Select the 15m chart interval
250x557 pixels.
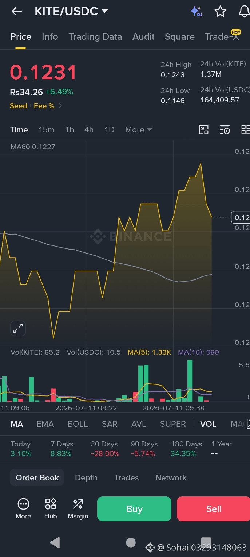pyautogui.click(x=47, y=129)
